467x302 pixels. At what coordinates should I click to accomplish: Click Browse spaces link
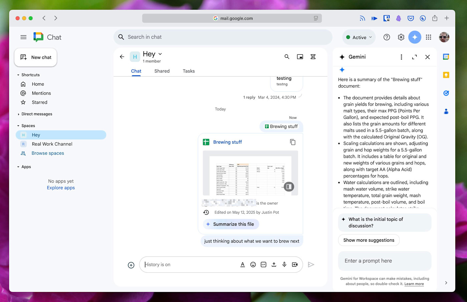(48, 153)
